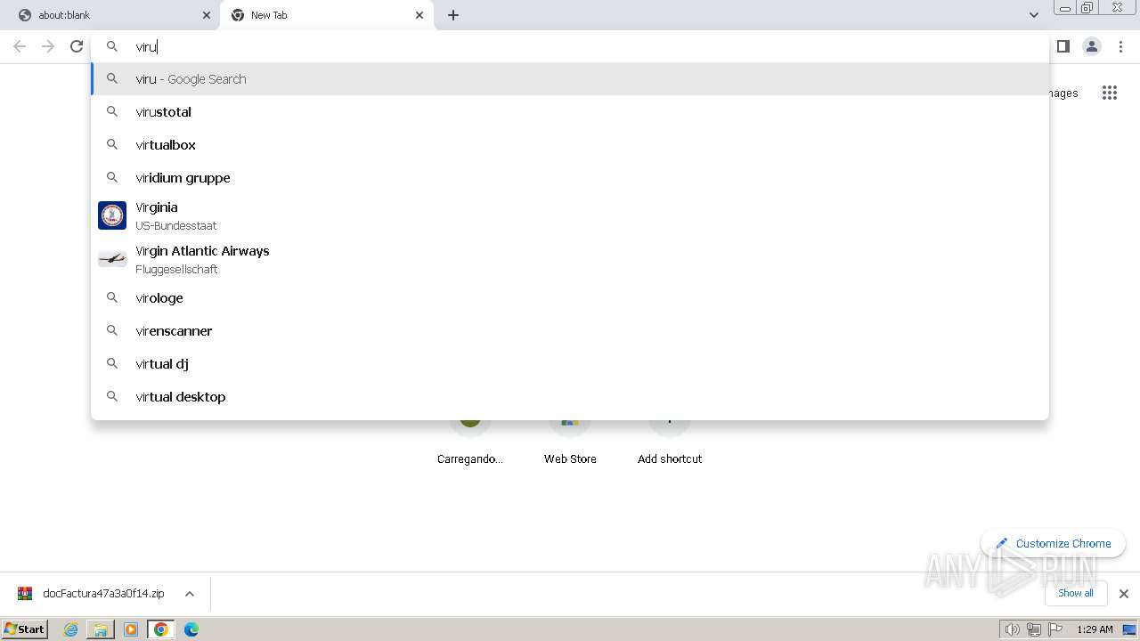Click the network tray icon
The image size is (1140, 641).
point(1033,629)
